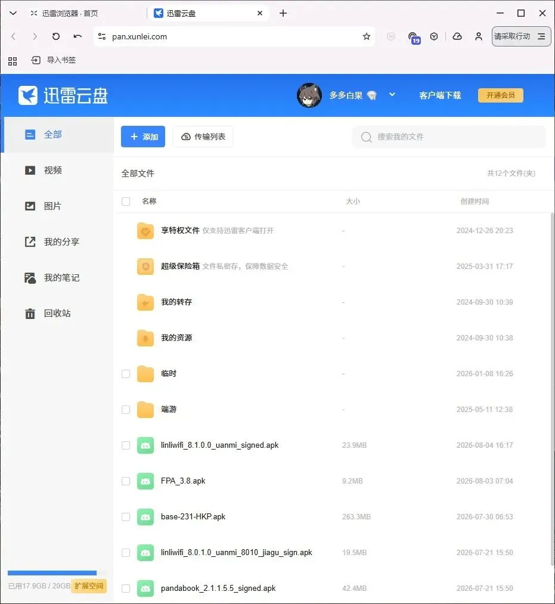Focus the pan.xunlei.com address bar
Viewport: 555px width, 604px height.
click(234, 36)
